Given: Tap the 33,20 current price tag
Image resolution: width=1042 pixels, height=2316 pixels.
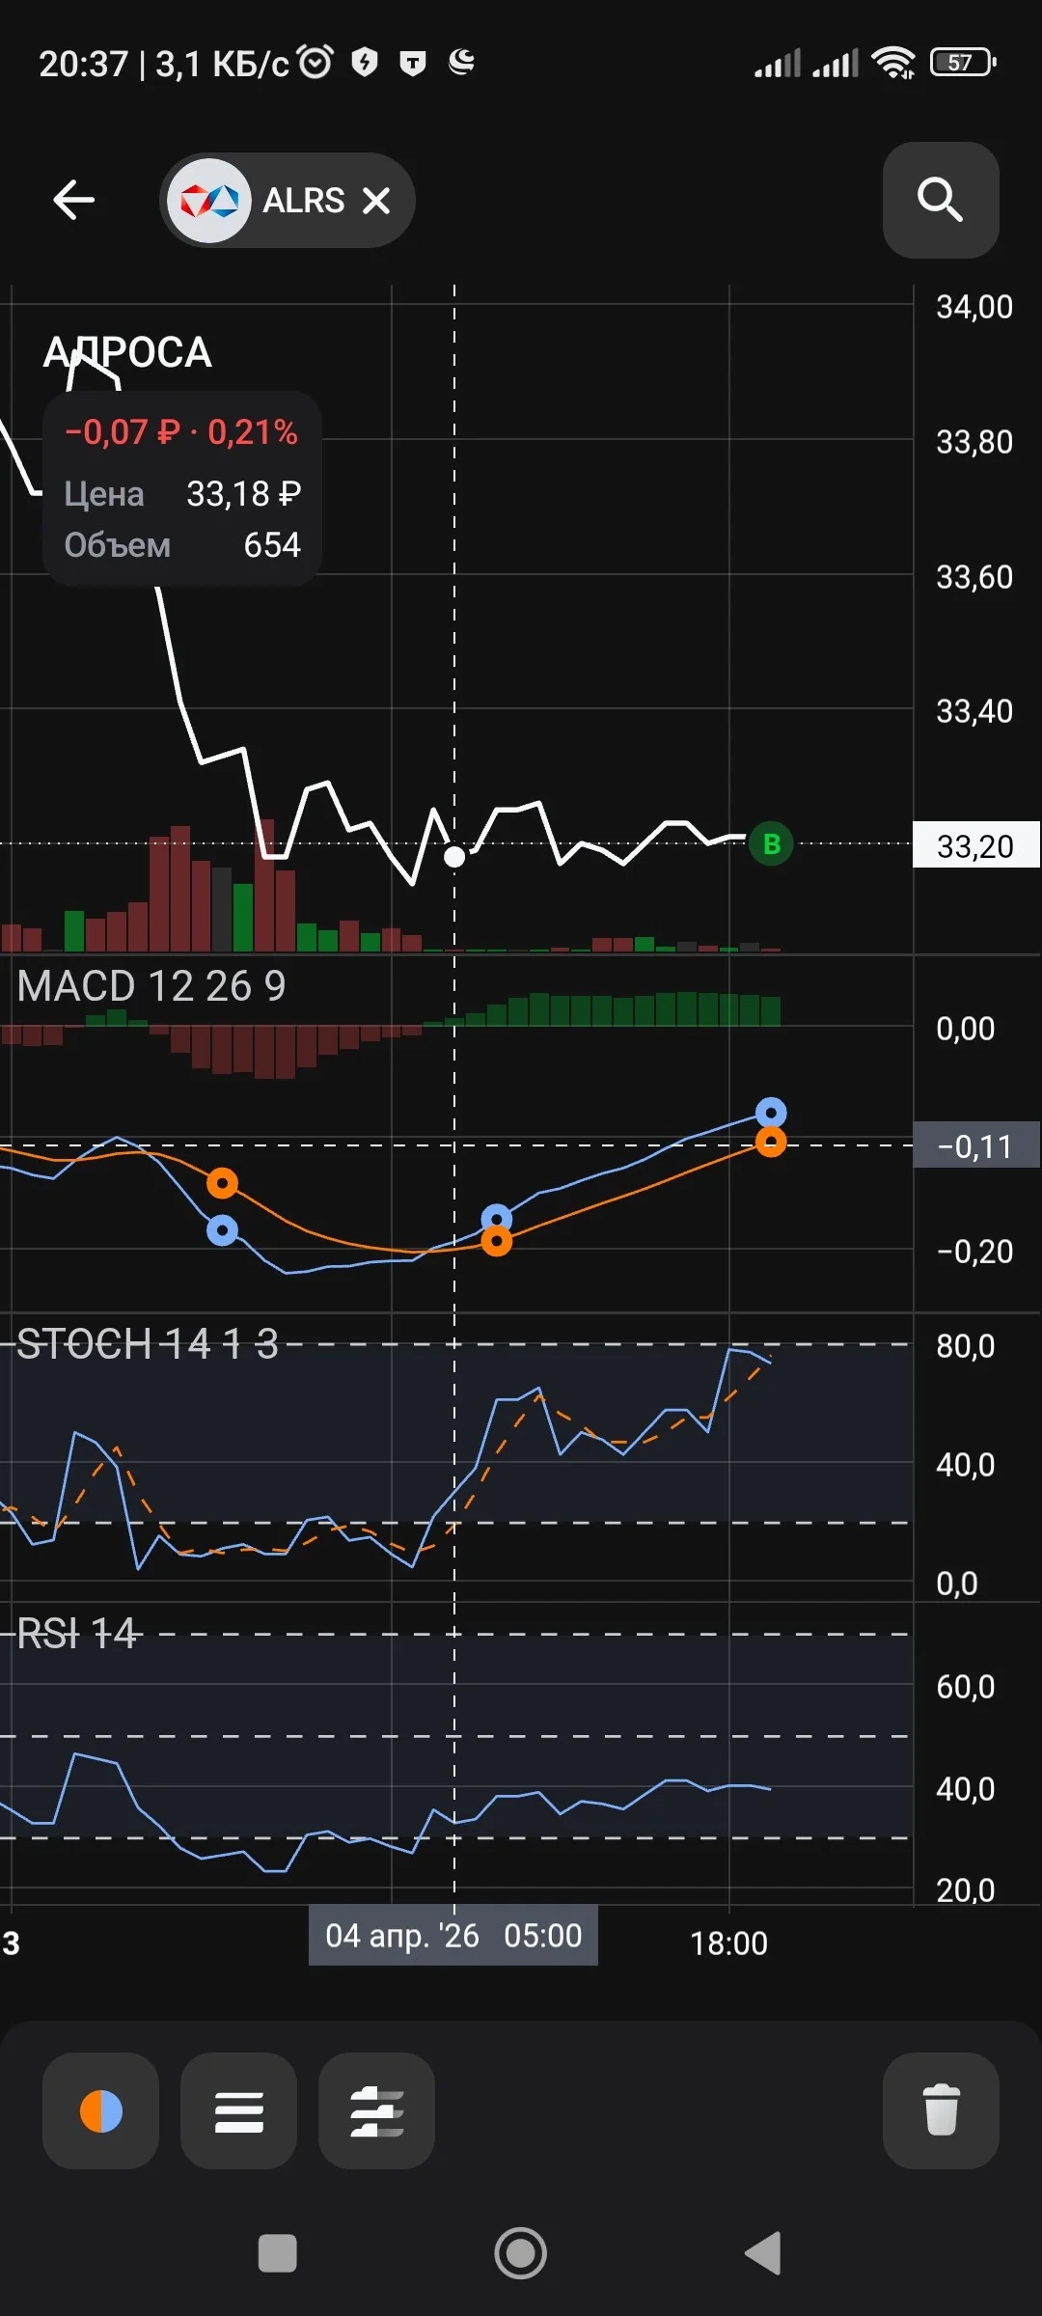Looking at the screenshot, I should [x=976, y=845].
